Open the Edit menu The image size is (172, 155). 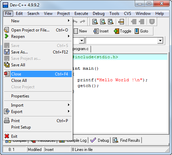coord(19,14)
